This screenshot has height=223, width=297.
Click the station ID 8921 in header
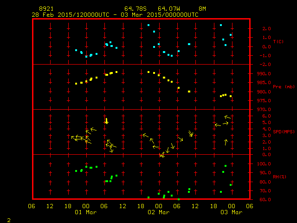47,9
